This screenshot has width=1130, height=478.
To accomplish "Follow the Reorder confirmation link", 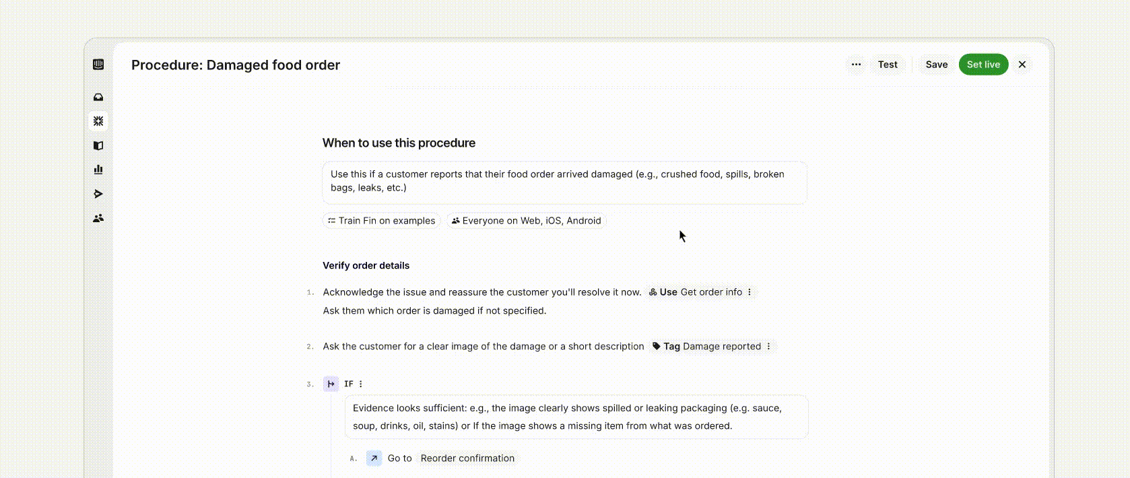I will 467,458.
